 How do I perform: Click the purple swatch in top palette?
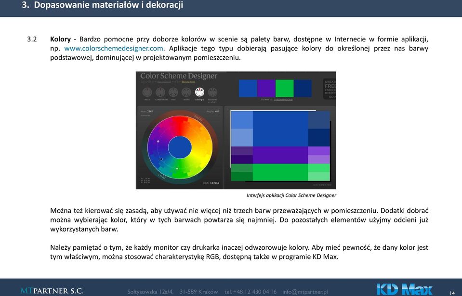[x=266, y=88]
